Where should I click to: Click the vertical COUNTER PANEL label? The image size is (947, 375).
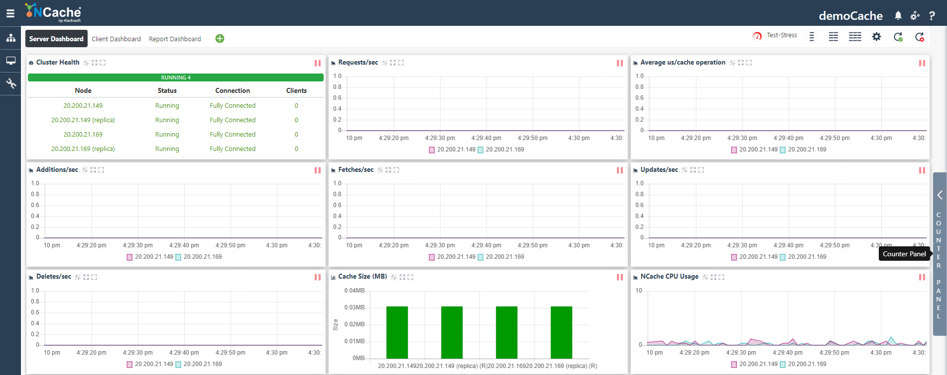(x=939, y=265)
